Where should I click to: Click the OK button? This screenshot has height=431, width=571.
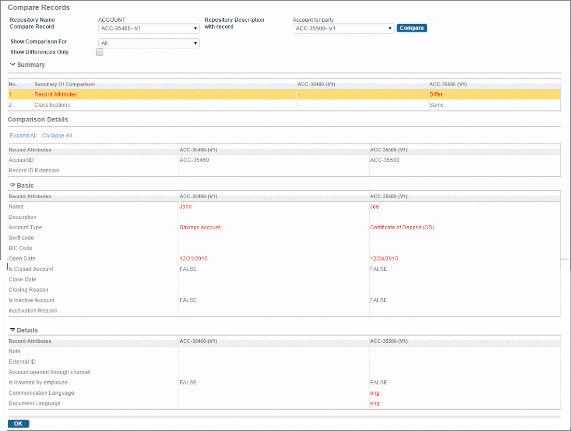tap(18, 424)
